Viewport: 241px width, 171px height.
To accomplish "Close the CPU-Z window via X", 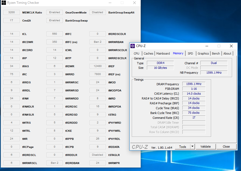I will 231,46.
